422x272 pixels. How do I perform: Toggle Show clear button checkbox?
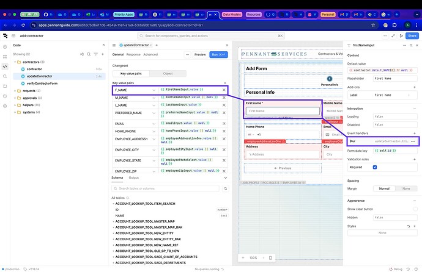(415, 209)
